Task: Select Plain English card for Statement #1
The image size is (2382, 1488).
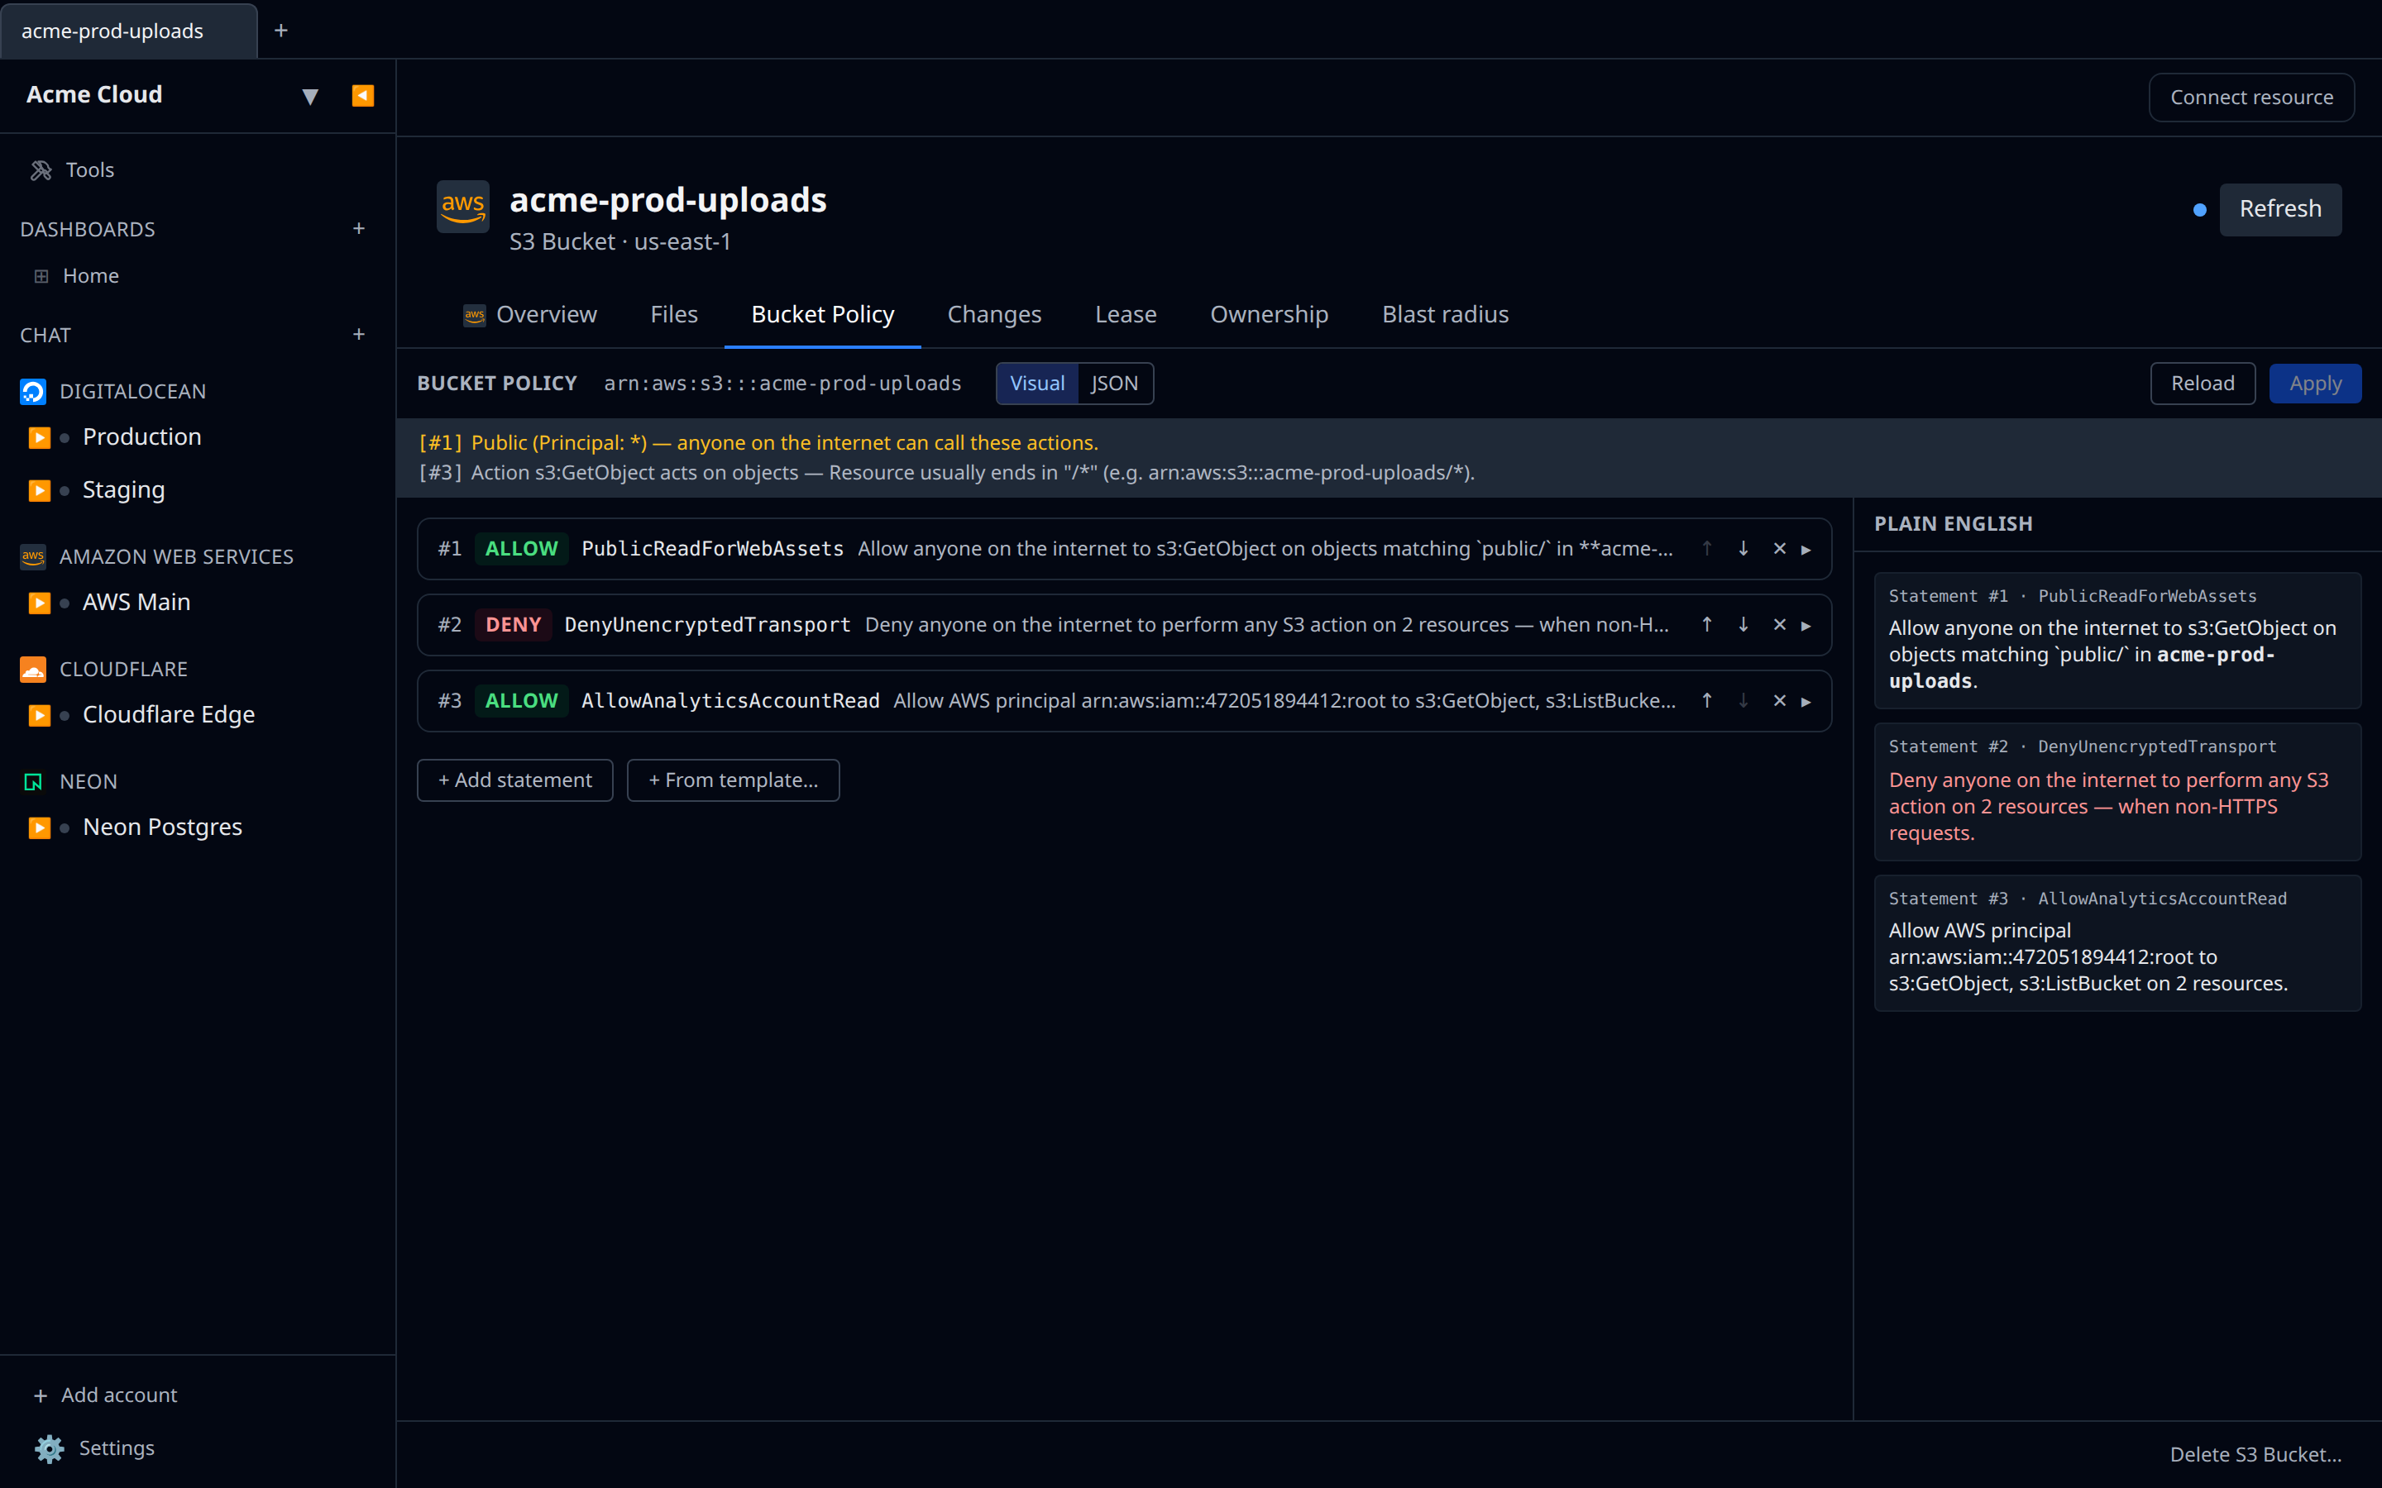Action: (2117, 641)
